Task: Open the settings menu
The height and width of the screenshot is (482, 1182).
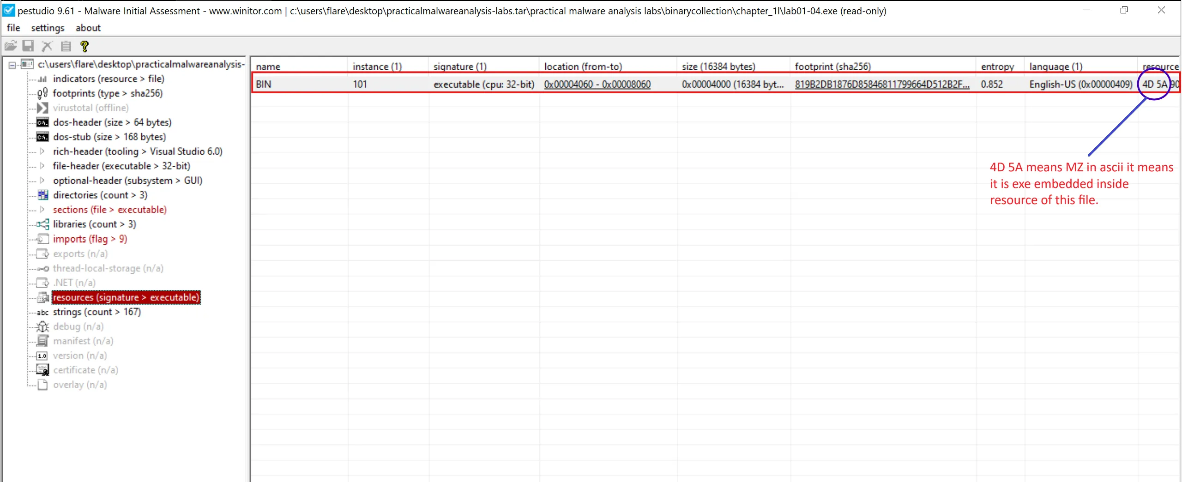Action: [x=48, y=28]
